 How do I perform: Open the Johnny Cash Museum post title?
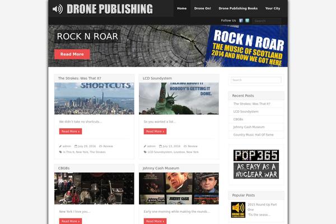click(x=161, y=168)
